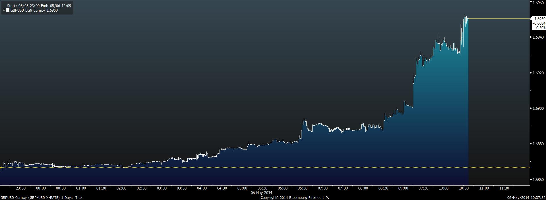Click the 03:30 time axis label
Image resolution: width=546 pixels, height=200 pixels.
pyautogui.click(x=182, y=188)
